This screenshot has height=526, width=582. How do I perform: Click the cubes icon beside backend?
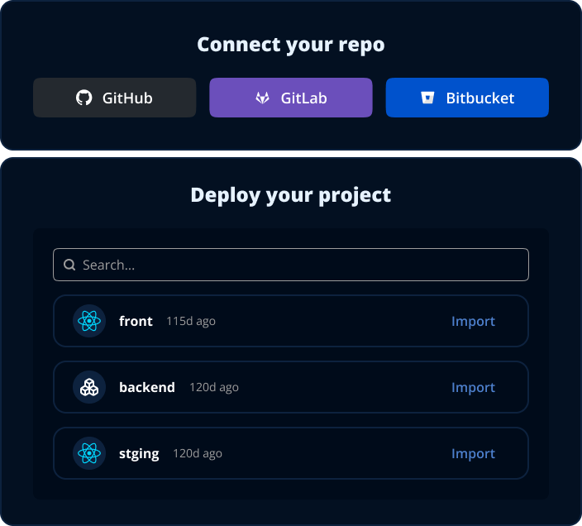[89, 387]
